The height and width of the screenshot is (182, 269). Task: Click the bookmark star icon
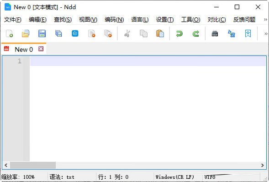point(248,33)
